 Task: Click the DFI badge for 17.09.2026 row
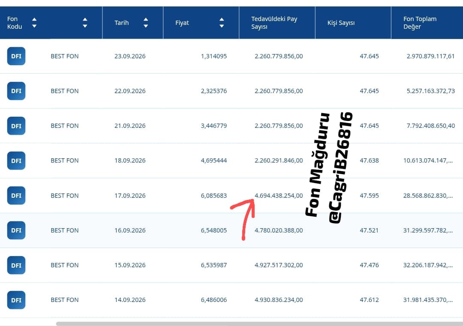click(16, 195)
